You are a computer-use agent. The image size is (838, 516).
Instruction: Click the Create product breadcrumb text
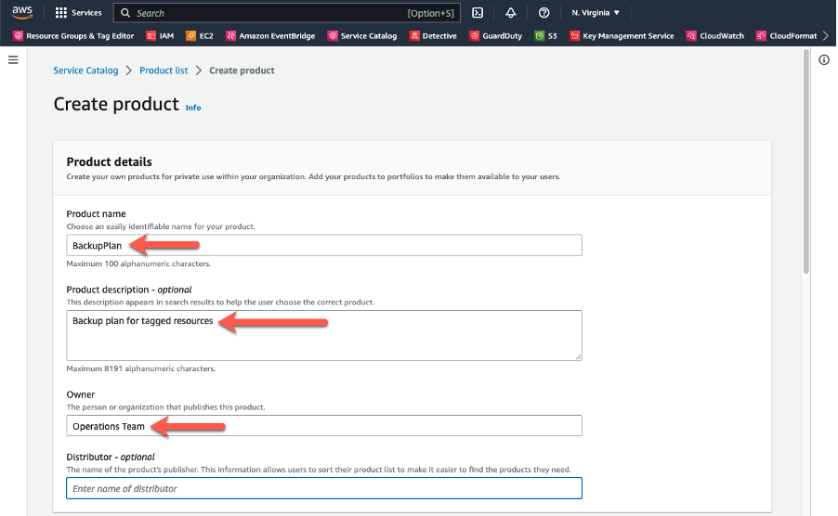pos(242,71)
